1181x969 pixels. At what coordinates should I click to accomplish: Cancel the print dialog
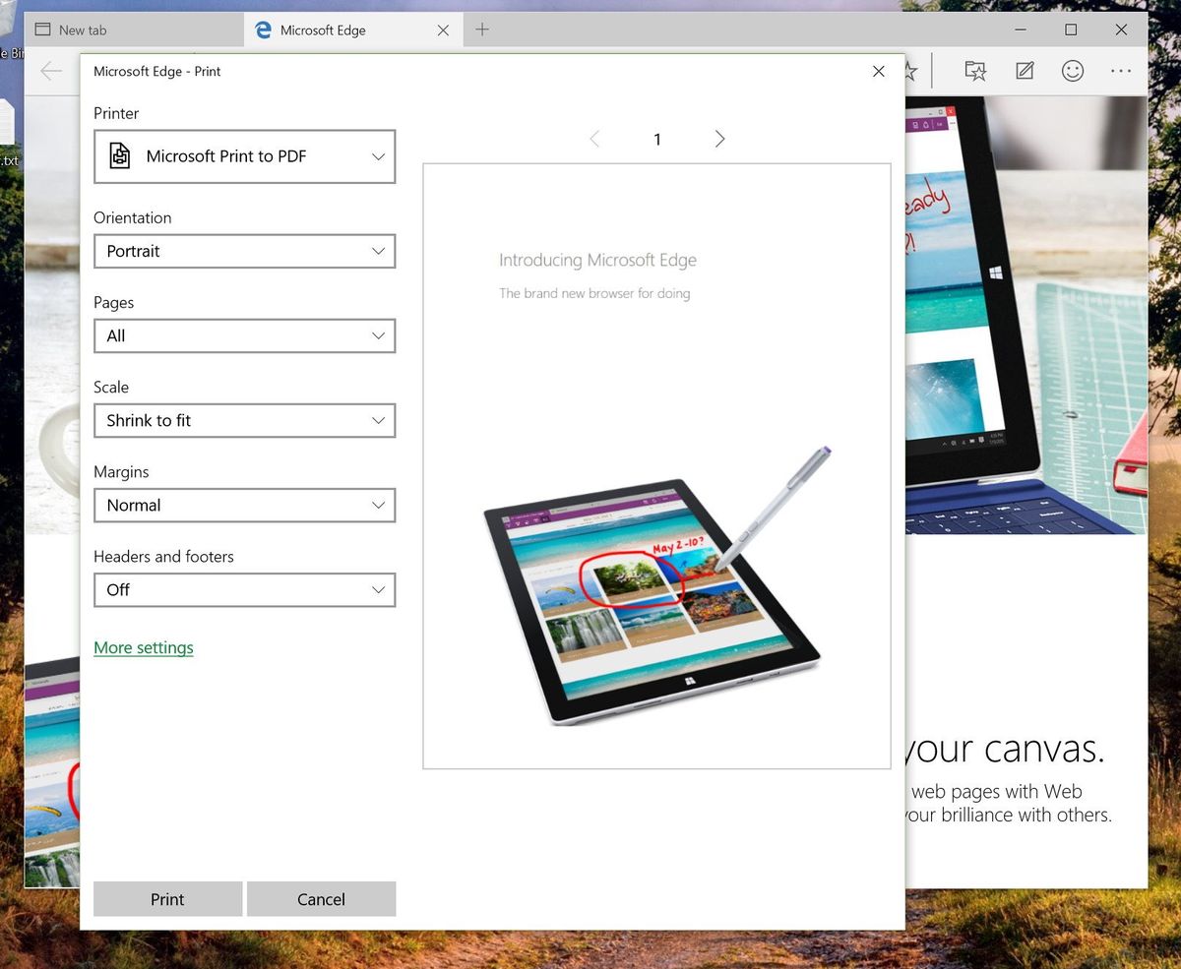coord(321,898)
